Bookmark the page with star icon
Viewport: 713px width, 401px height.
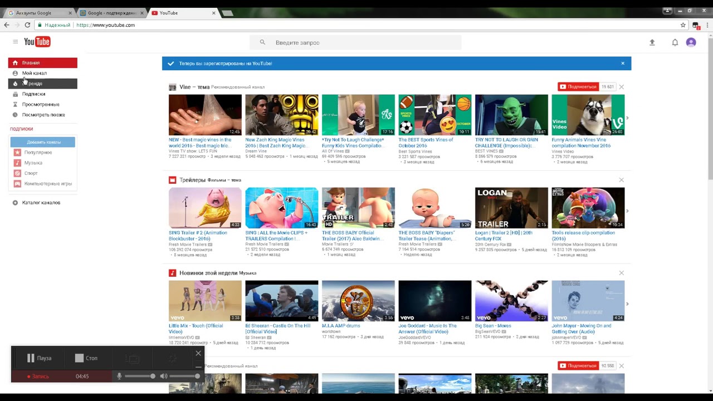(x=683, y=25)
